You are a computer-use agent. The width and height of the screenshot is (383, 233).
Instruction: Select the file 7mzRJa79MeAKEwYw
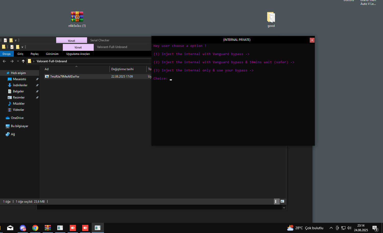point(65,77)
